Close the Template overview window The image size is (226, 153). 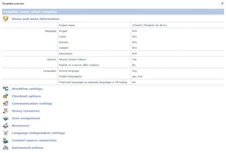tap(222, 3)
